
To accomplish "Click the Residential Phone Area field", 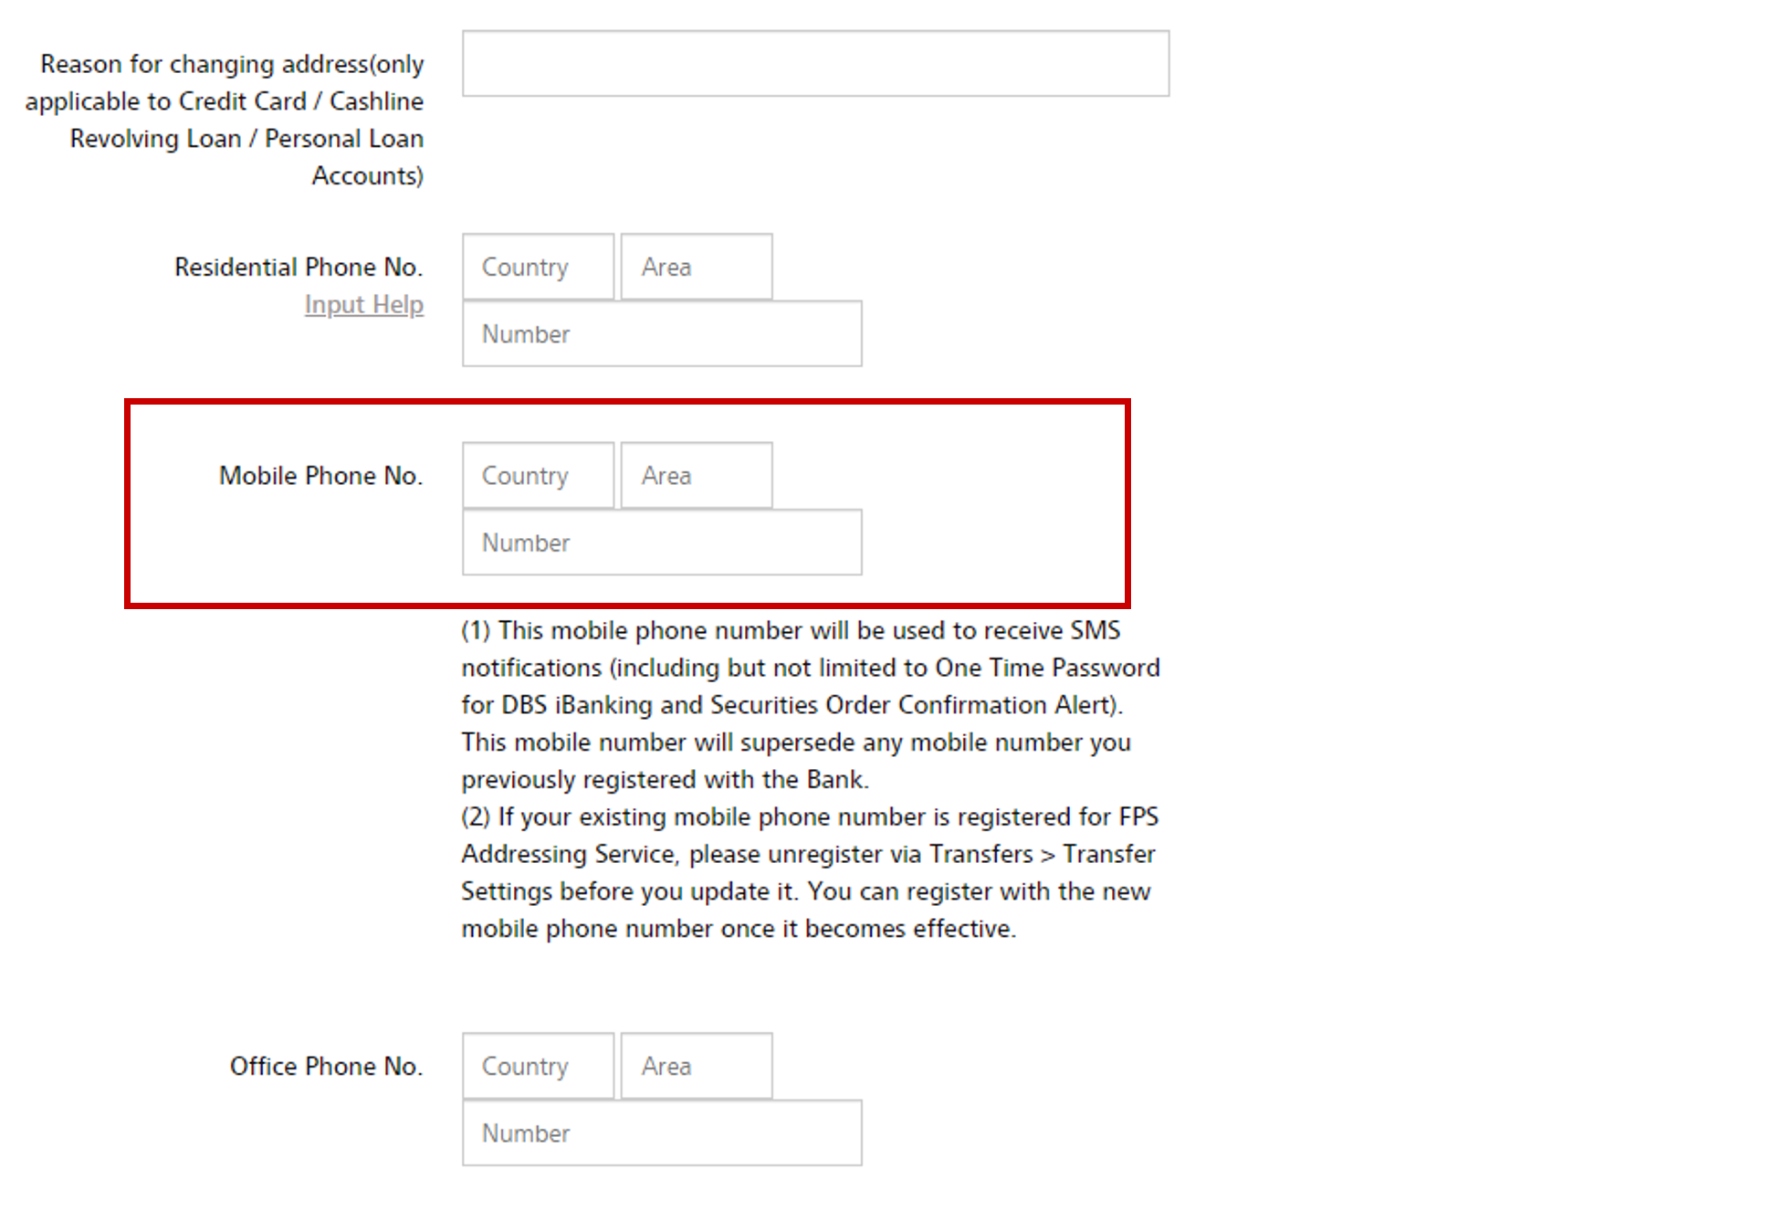I will coord(696,267).
